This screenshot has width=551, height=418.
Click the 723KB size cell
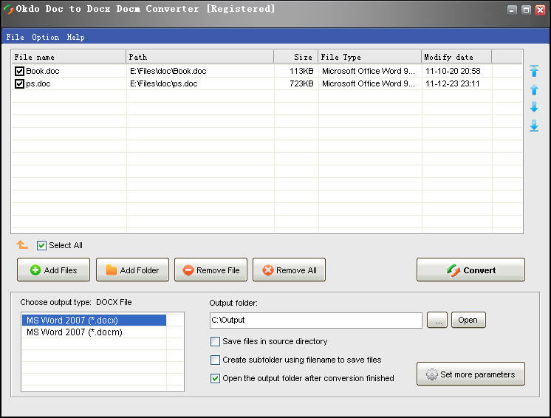click(301, 84)
